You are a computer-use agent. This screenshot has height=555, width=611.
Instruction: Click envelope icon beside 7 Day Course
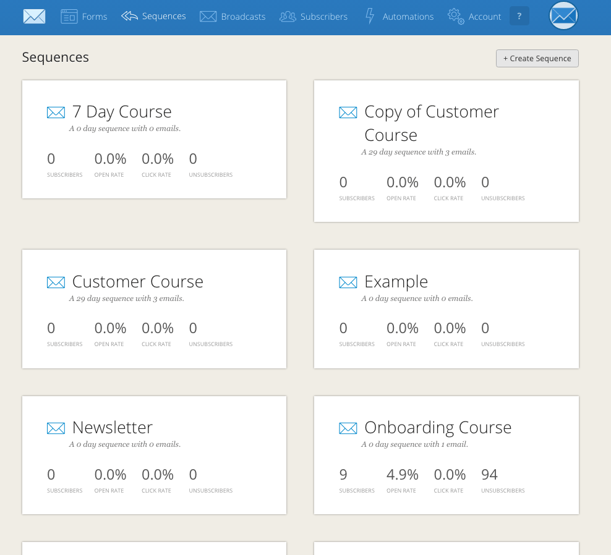[x=56, y=112]
